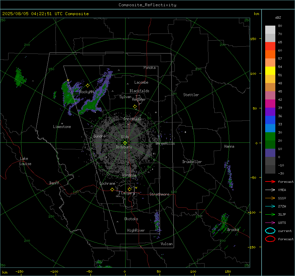Screen dimensions: 295x276
Task: Pick the blue 33-36 dBZ swatch
Action: coord(270,120)
